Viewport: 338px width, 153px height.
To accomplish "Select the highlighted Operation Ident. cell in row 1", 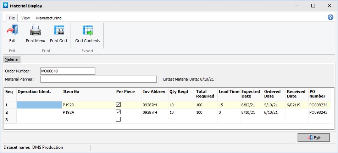I will [x=39, y=105].
